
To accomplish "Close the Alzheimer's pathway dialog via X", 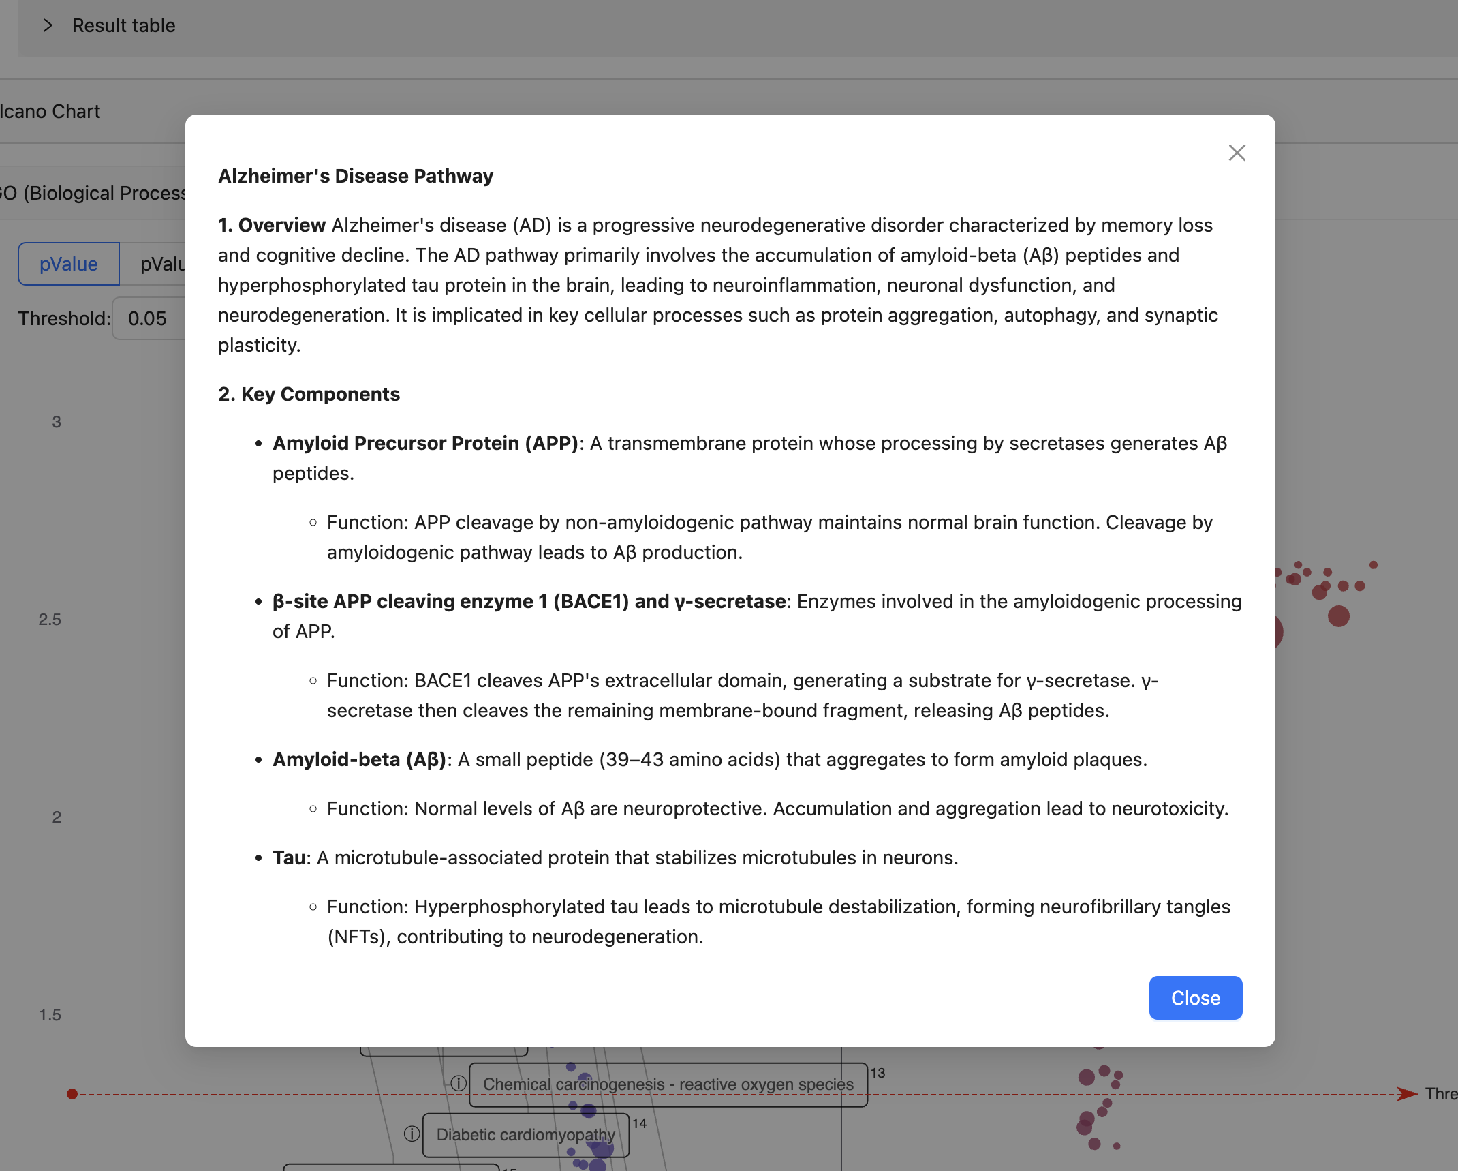I will click(x=1237, y=153).
